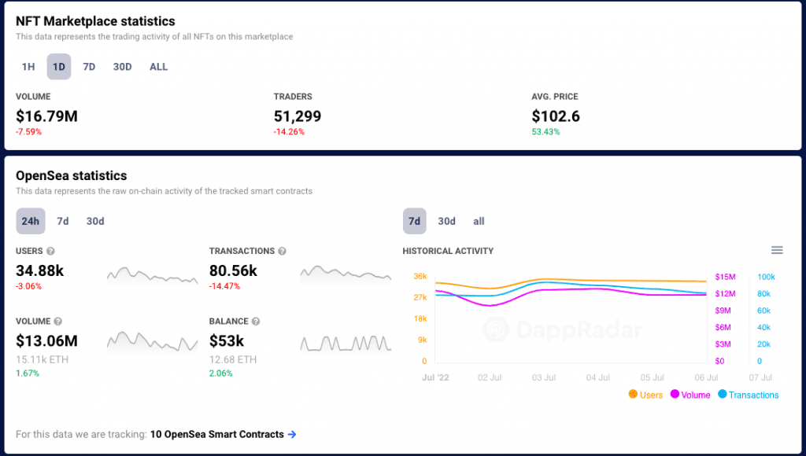This screenshot has width=806, height=456.
Task: Click the Users sparkline chart
Action: tap(152, 276)
